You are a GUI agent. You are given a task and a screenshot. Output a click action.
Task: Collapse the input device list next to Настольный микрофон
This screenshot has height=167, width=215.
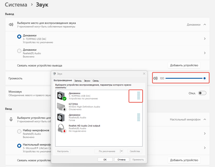[205, 119]
